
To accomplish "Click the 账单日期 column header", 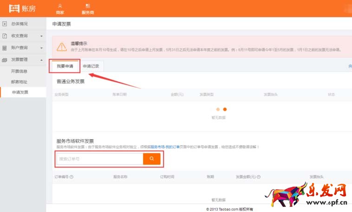I will pyautogui.click(x=119, y=94).
